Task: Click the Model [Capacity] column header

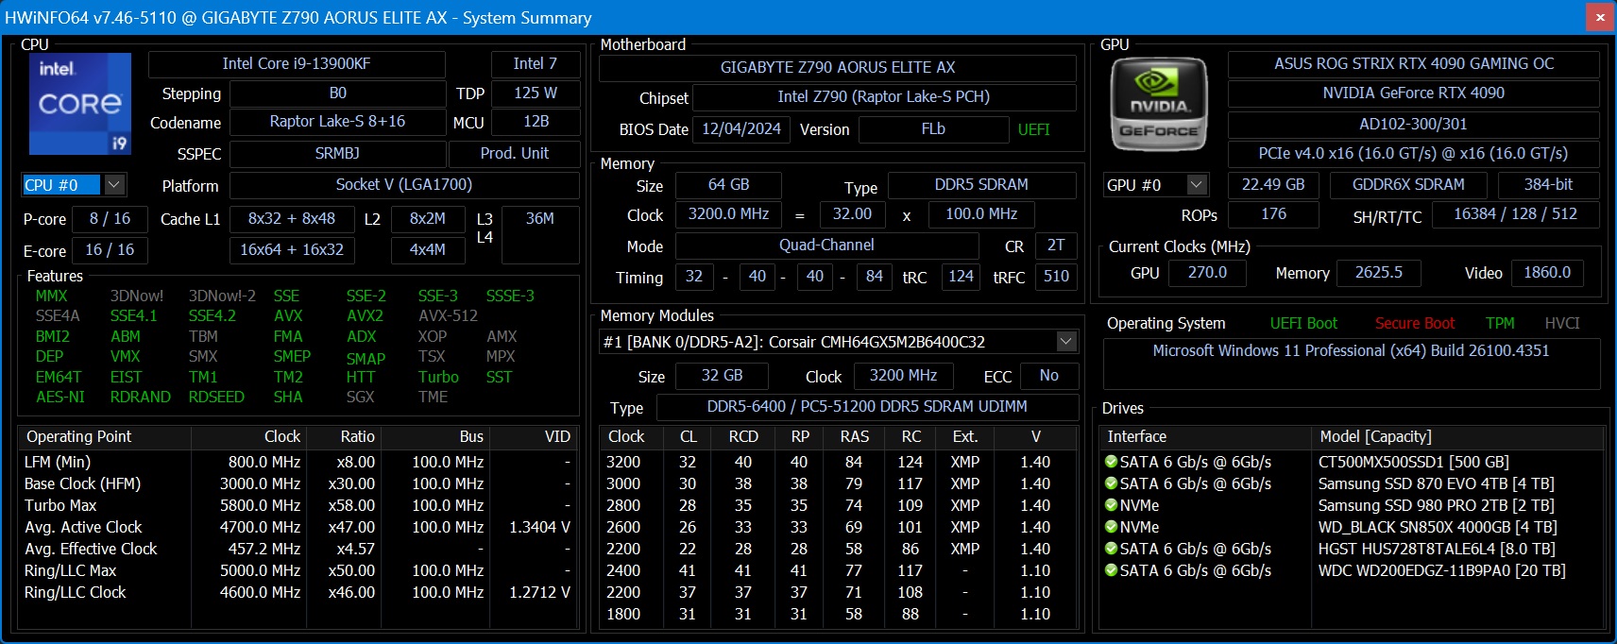Action: coord(1458,436)
